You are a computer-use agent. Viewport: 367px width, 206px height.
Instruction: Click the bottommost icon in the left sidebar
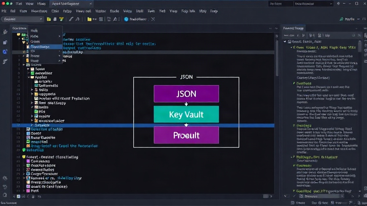(5, 195)
